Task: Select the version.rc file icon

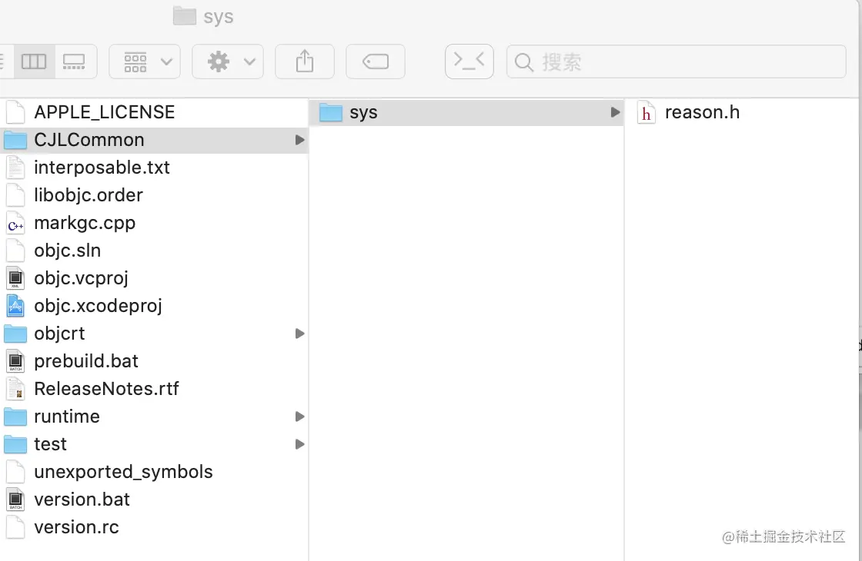Action: pyautogui.click(x=15, y=527)
